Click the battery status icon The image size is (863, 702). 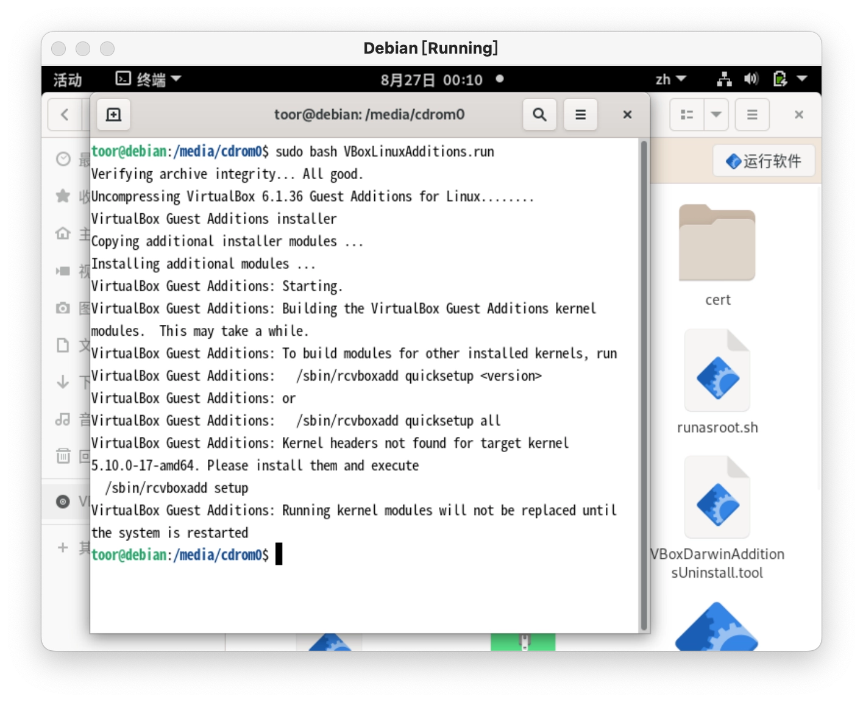pyautogui.click(x=780, y=79)
